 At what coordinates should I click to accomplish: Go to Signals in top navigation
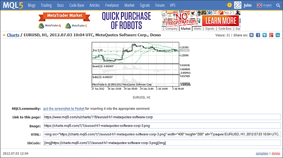[x=145, y=5]
